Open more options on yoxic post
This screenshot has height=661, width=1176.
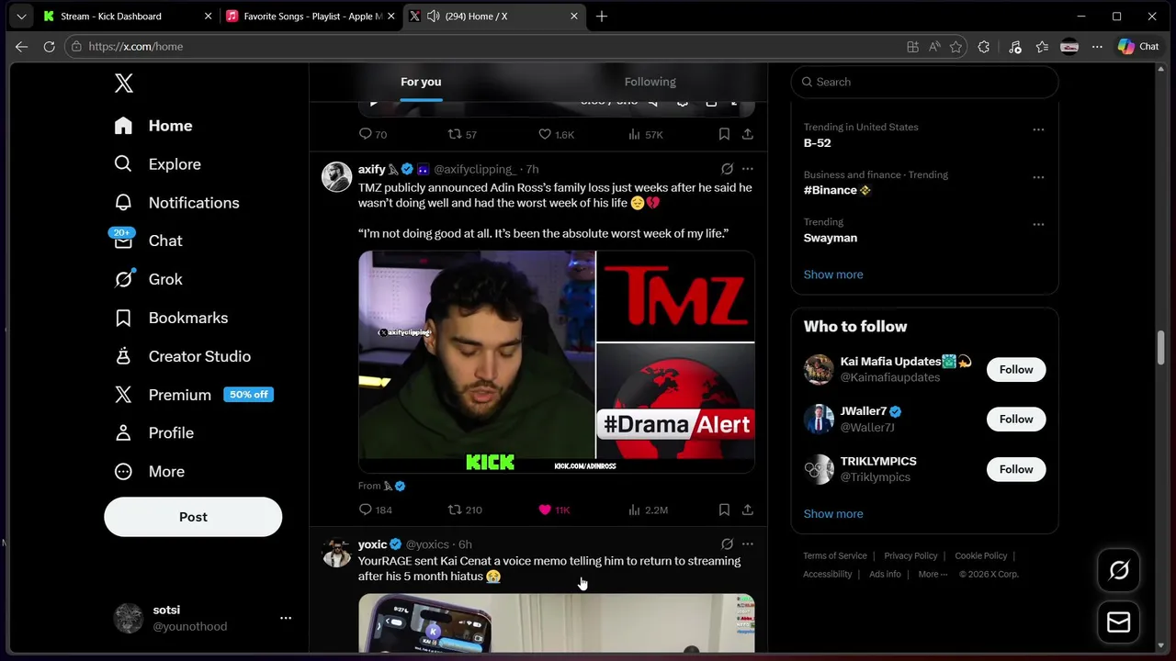748,544
